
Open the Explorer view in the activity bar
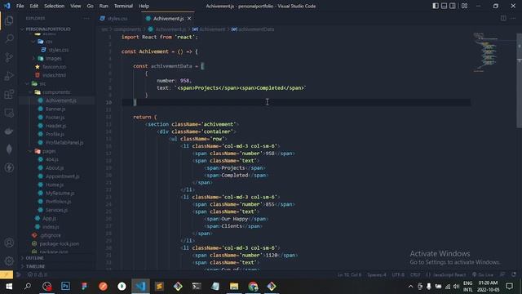coord(9,20)
